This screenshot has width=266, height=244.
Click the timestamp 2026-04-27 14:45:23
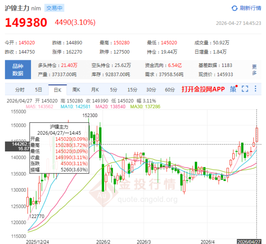coord(239,23)
